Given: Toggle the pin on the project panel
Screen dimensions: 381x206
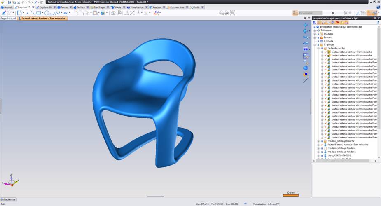Looking at the screenshot, I should point(374,18).
